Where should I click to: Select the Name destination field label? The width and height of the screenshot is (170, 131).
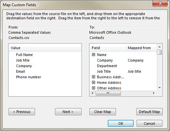point(102,55)
